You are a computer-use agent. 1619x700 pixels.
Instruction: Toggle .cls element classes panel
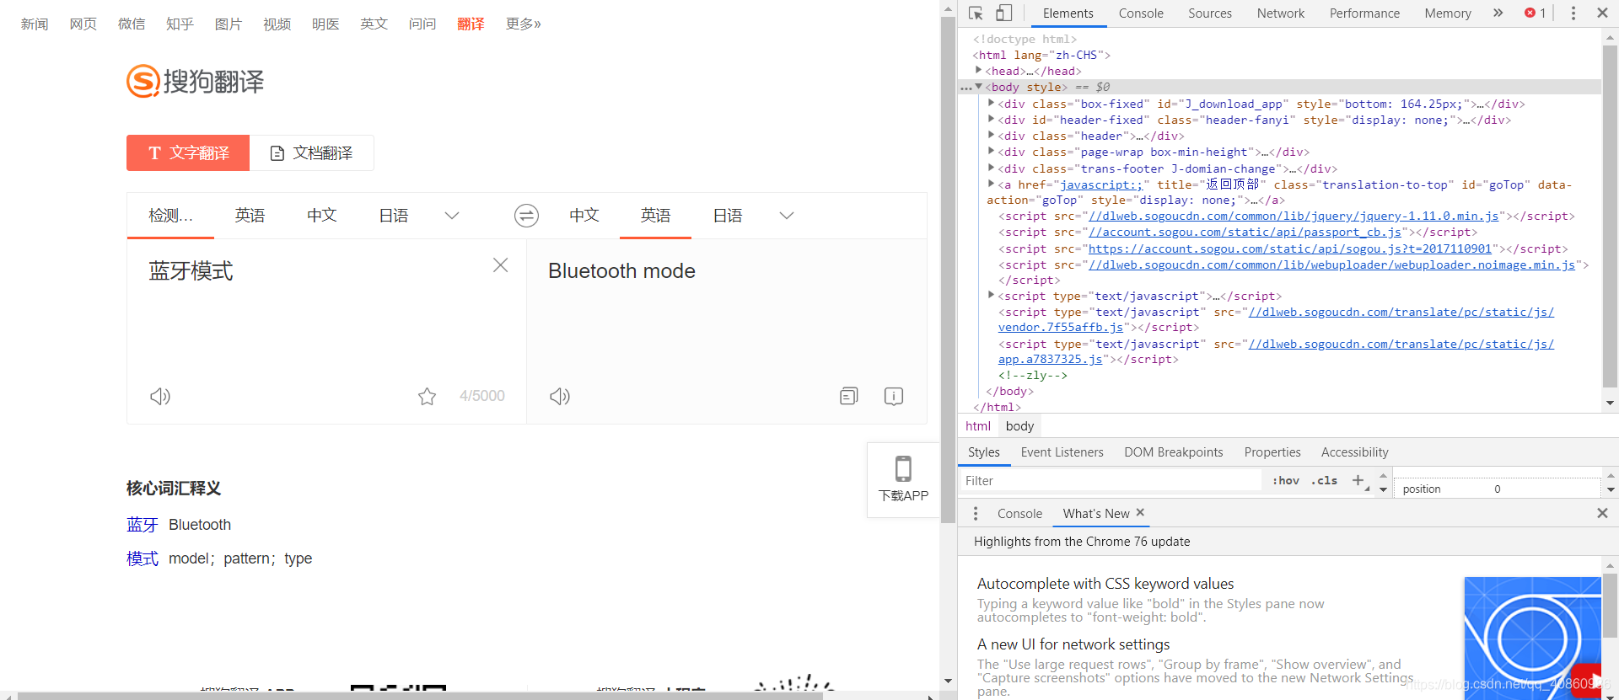click(1324, 480)
